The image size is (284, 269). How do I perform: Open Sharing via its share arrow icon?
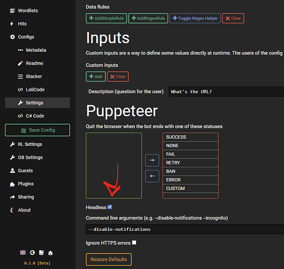click(12, 197)
